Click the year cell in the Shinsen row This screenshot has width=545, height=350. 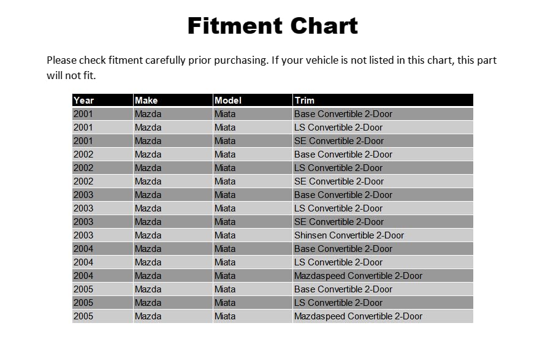click(x=83, y=235)
